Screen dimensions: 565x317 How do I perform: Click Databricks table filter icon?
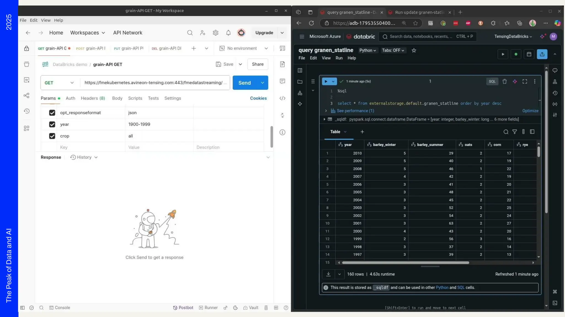pyautogui.click(x=515, y=132)
